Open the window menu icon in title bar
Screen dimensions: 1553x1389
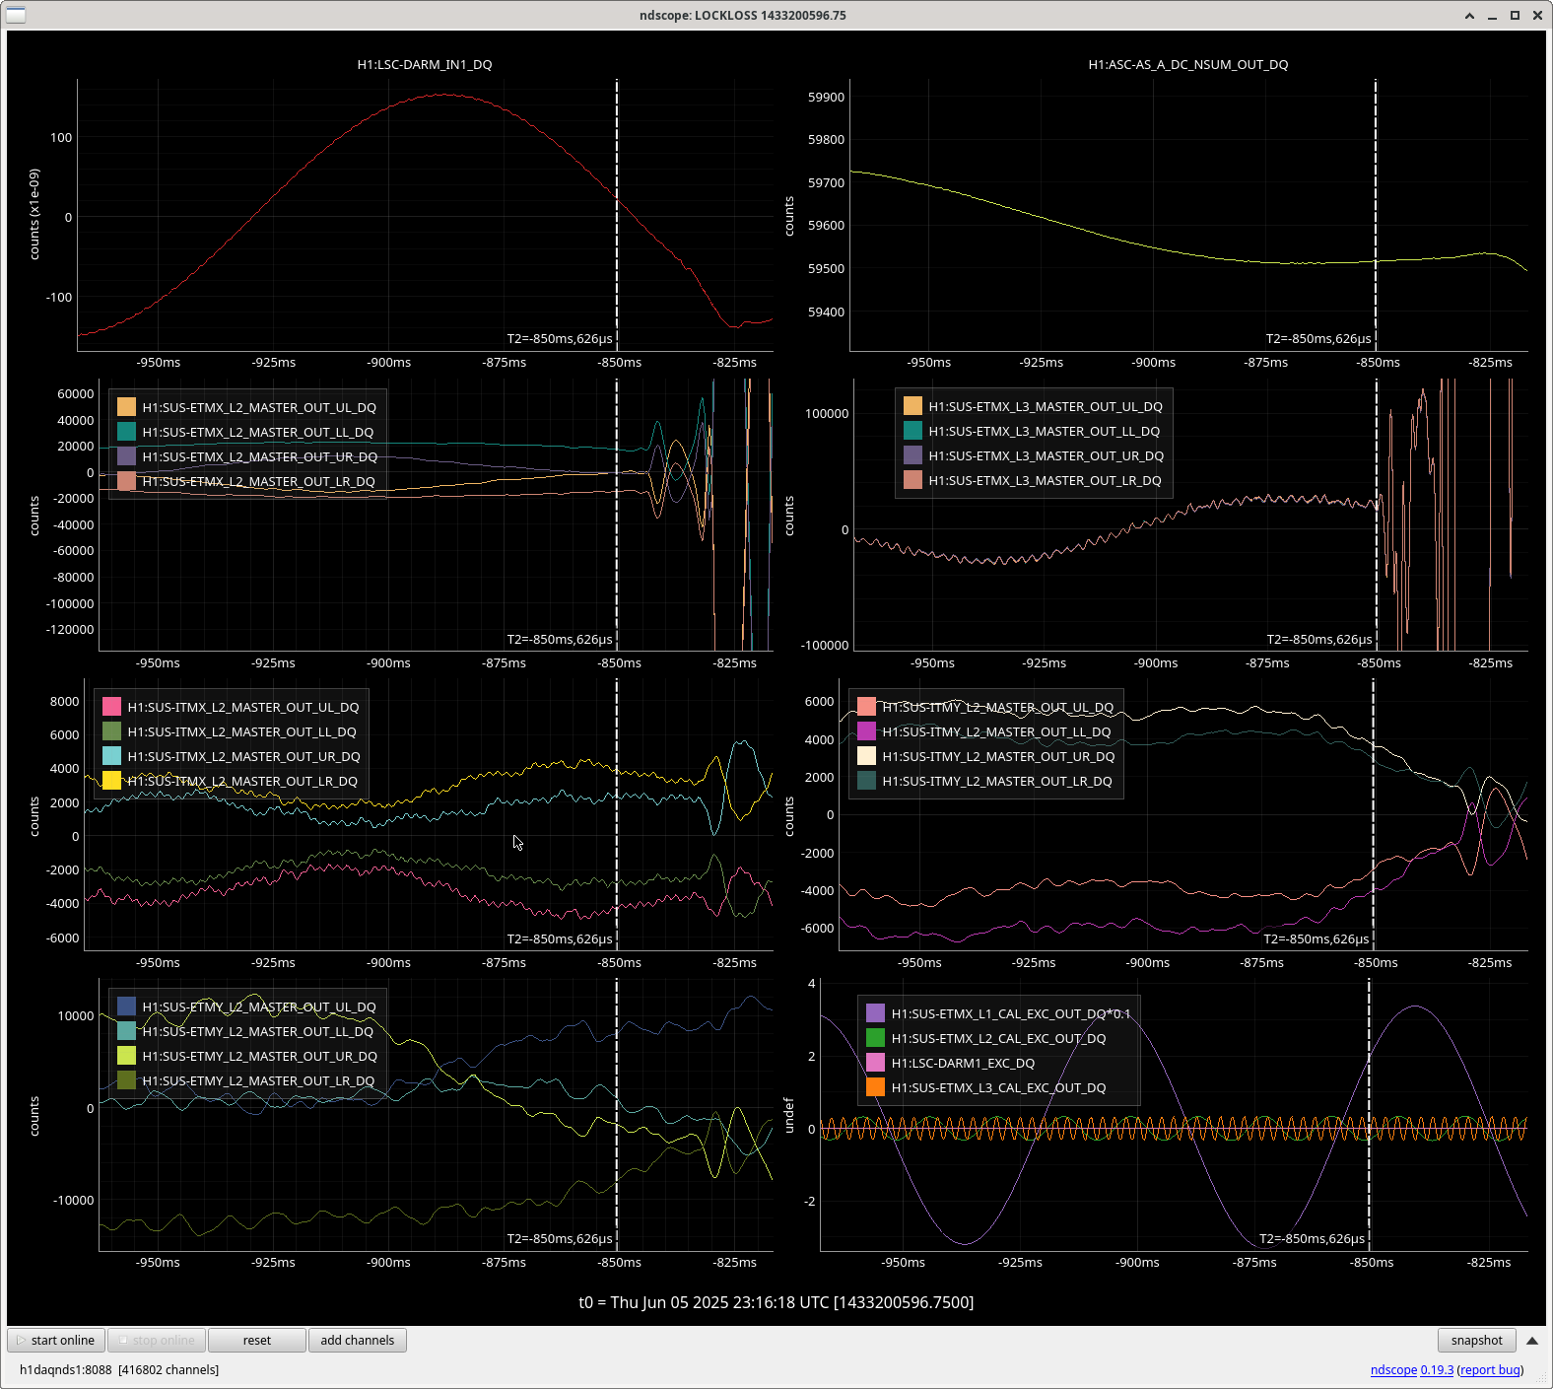(x=16, y=15)
